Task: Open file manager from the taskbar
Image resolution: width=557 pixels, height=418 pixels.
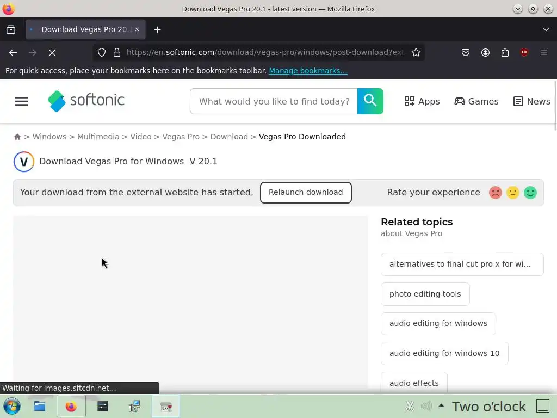Action: [x=39, y=406]
